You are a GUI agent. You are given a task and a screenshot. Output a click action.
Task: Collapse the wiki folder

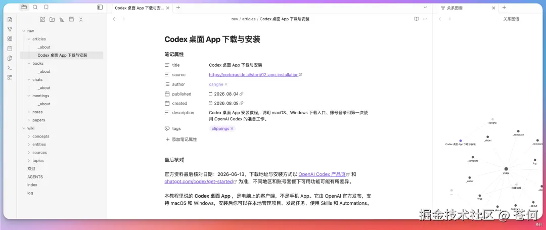tap(24, 128)
